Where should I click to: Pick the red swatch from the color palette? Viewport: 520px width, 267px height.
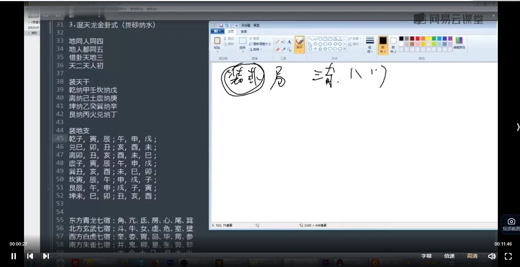(418, 38)
